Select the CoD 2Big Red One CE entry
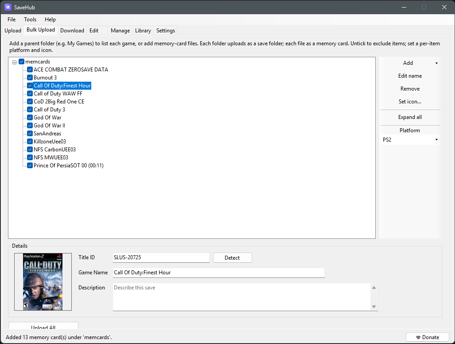 click(59, 102)
